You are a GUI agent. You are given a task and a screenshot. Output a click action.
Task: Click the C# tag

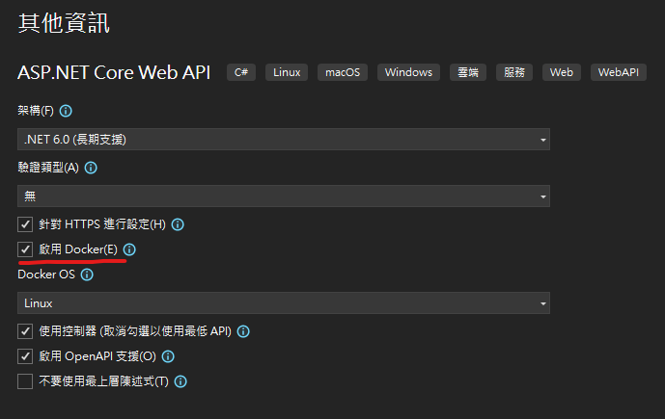[x=241, y=72]
